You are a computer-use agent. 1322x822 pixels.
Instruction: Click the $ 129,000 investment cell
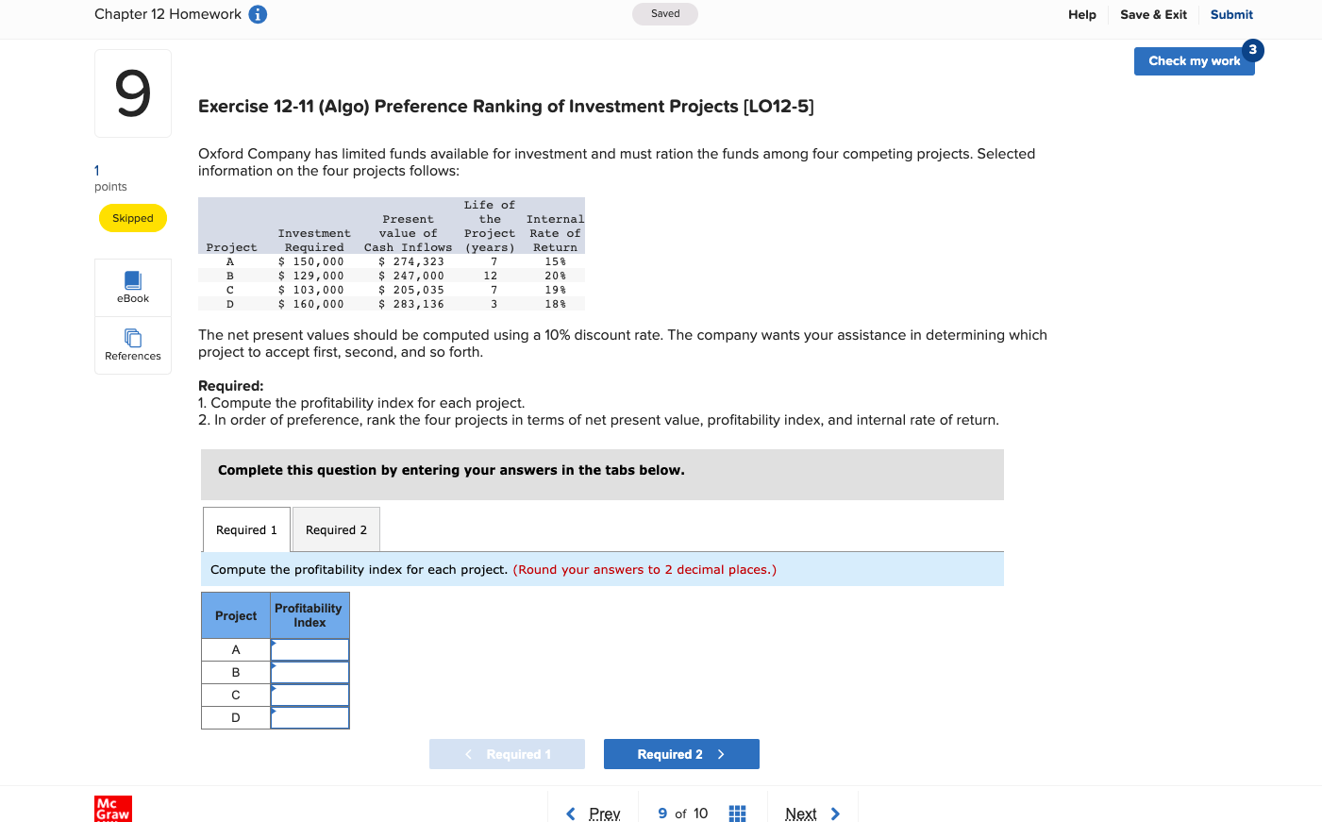pyautogui.click(x=310, y=276)
